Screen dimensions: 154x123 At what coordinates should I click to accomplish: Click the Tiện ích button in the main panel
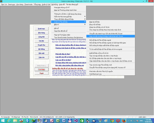click(x=41, y=57)
